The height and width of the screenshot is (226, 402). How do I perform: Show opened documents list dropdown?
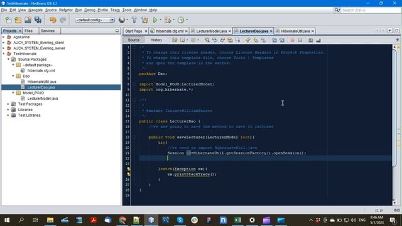click(x=389, y=31)
